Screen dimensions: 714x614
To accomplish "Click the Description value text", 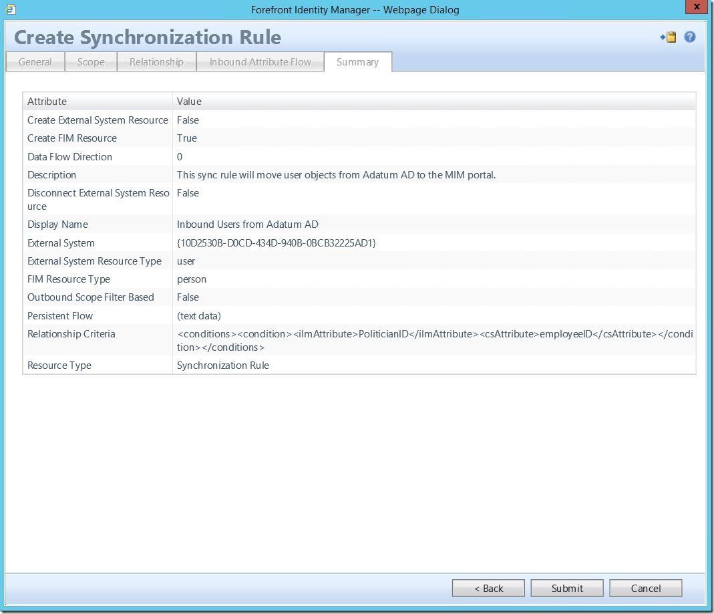I will [x=336, y=175].
